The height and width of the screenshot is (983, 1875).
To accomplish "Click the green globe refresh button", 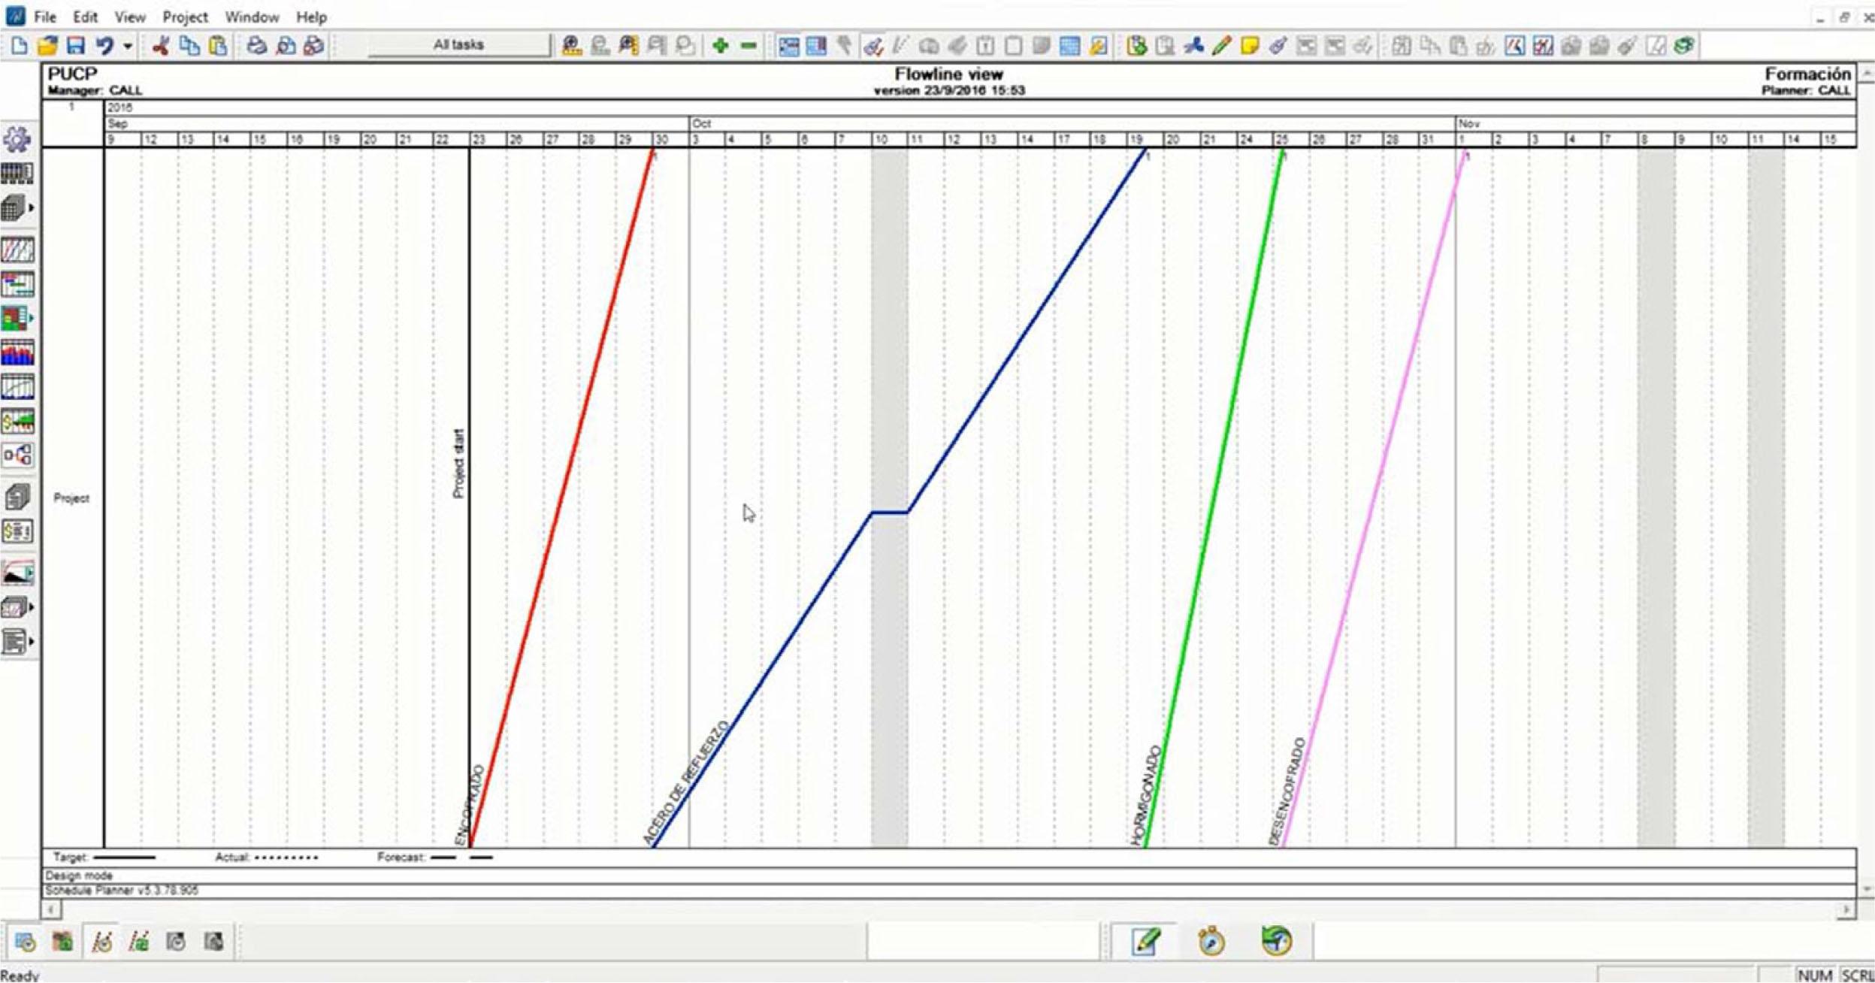I will point(1275,941).
